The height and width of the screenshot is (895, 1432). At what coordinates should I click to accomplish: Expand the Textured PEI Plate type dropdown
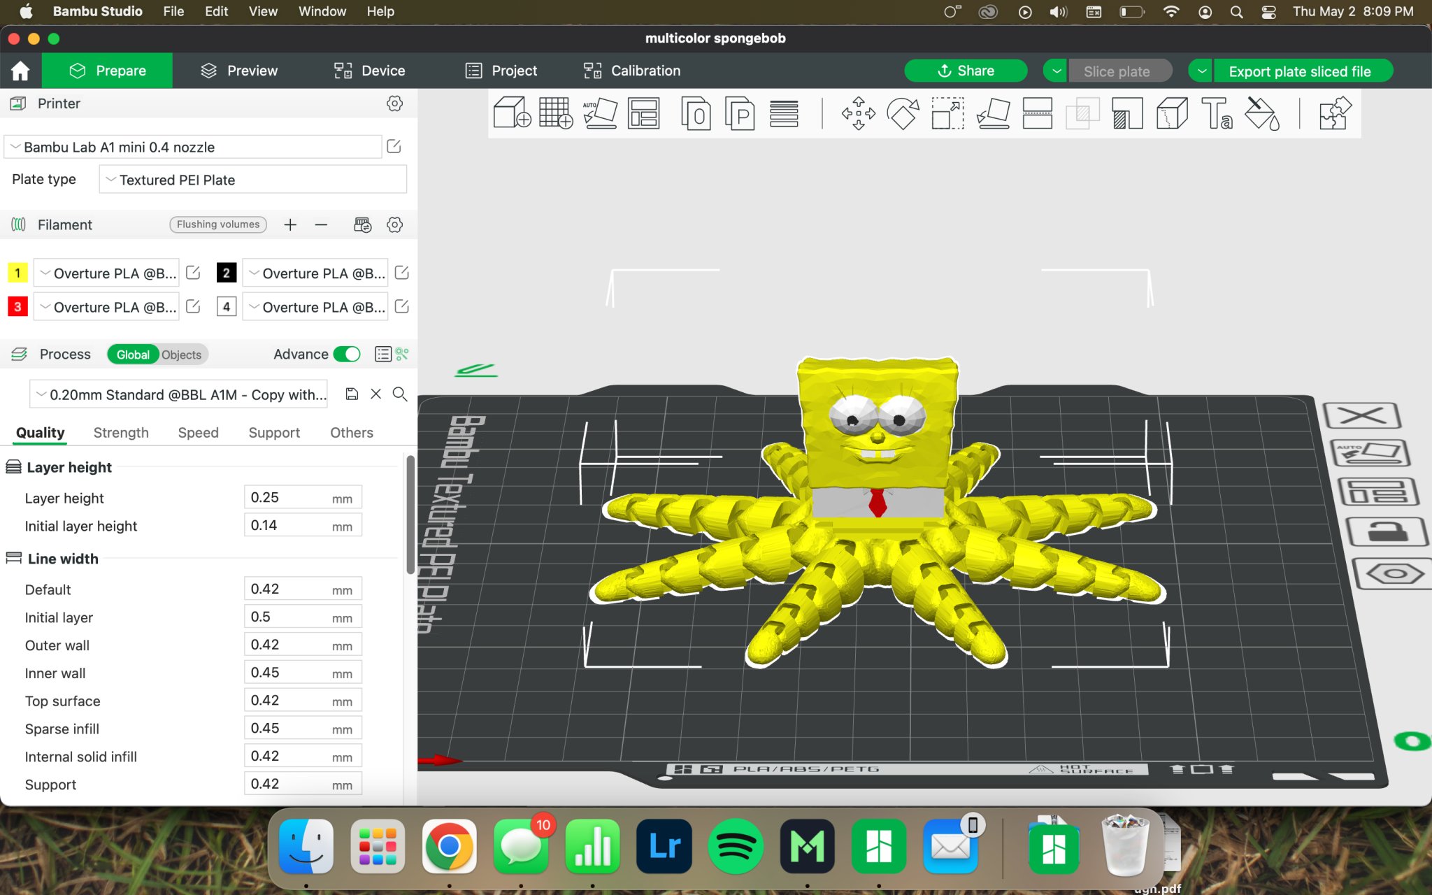point(252,180)
